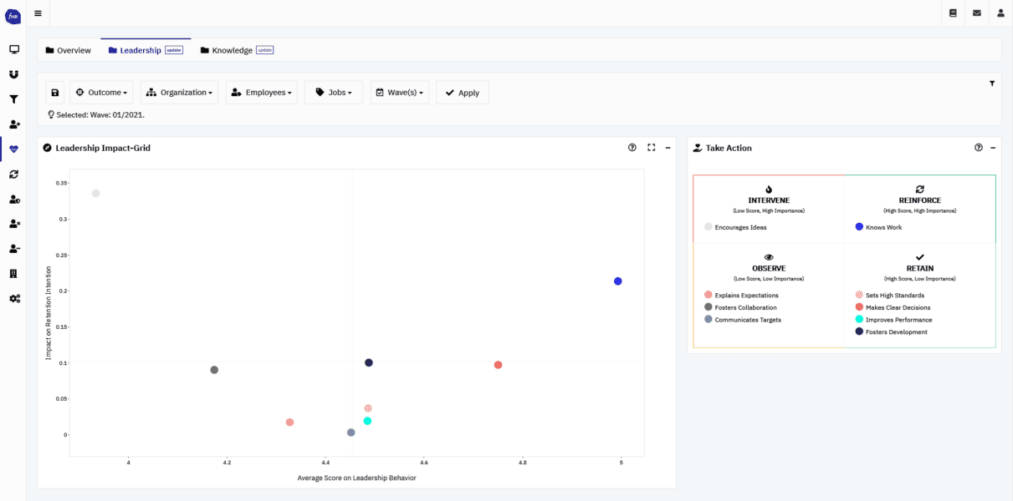
Task: Open the settings gear at sidebar bottom
Action: [13, 298]
